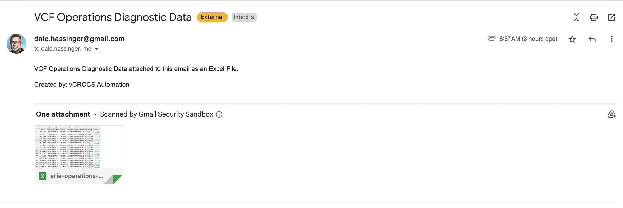Reply to dale.hassinger's email
This screenshot has height=208, width=623.
(592, 39)
